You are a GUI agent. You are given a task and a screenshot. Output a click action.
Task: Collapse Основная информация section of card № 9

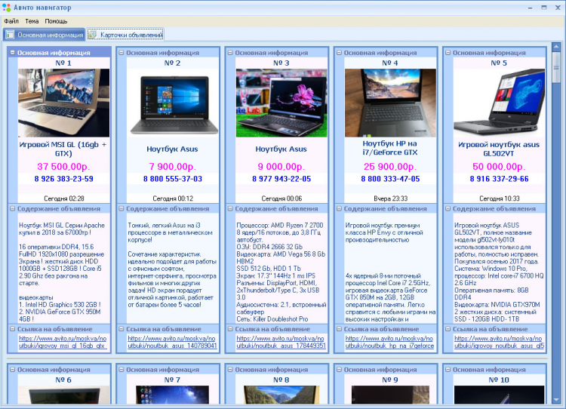coord(339,369)
